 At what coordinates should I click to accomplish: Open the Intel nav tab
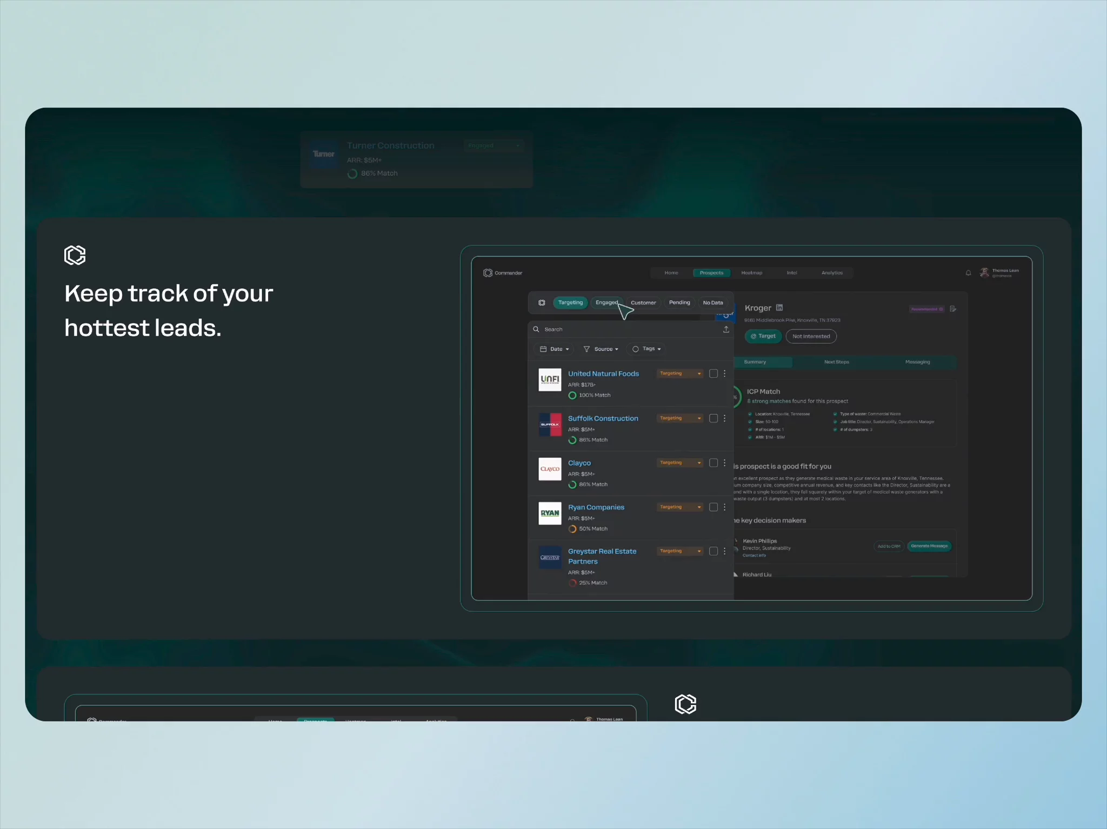(x=792, y=273)
